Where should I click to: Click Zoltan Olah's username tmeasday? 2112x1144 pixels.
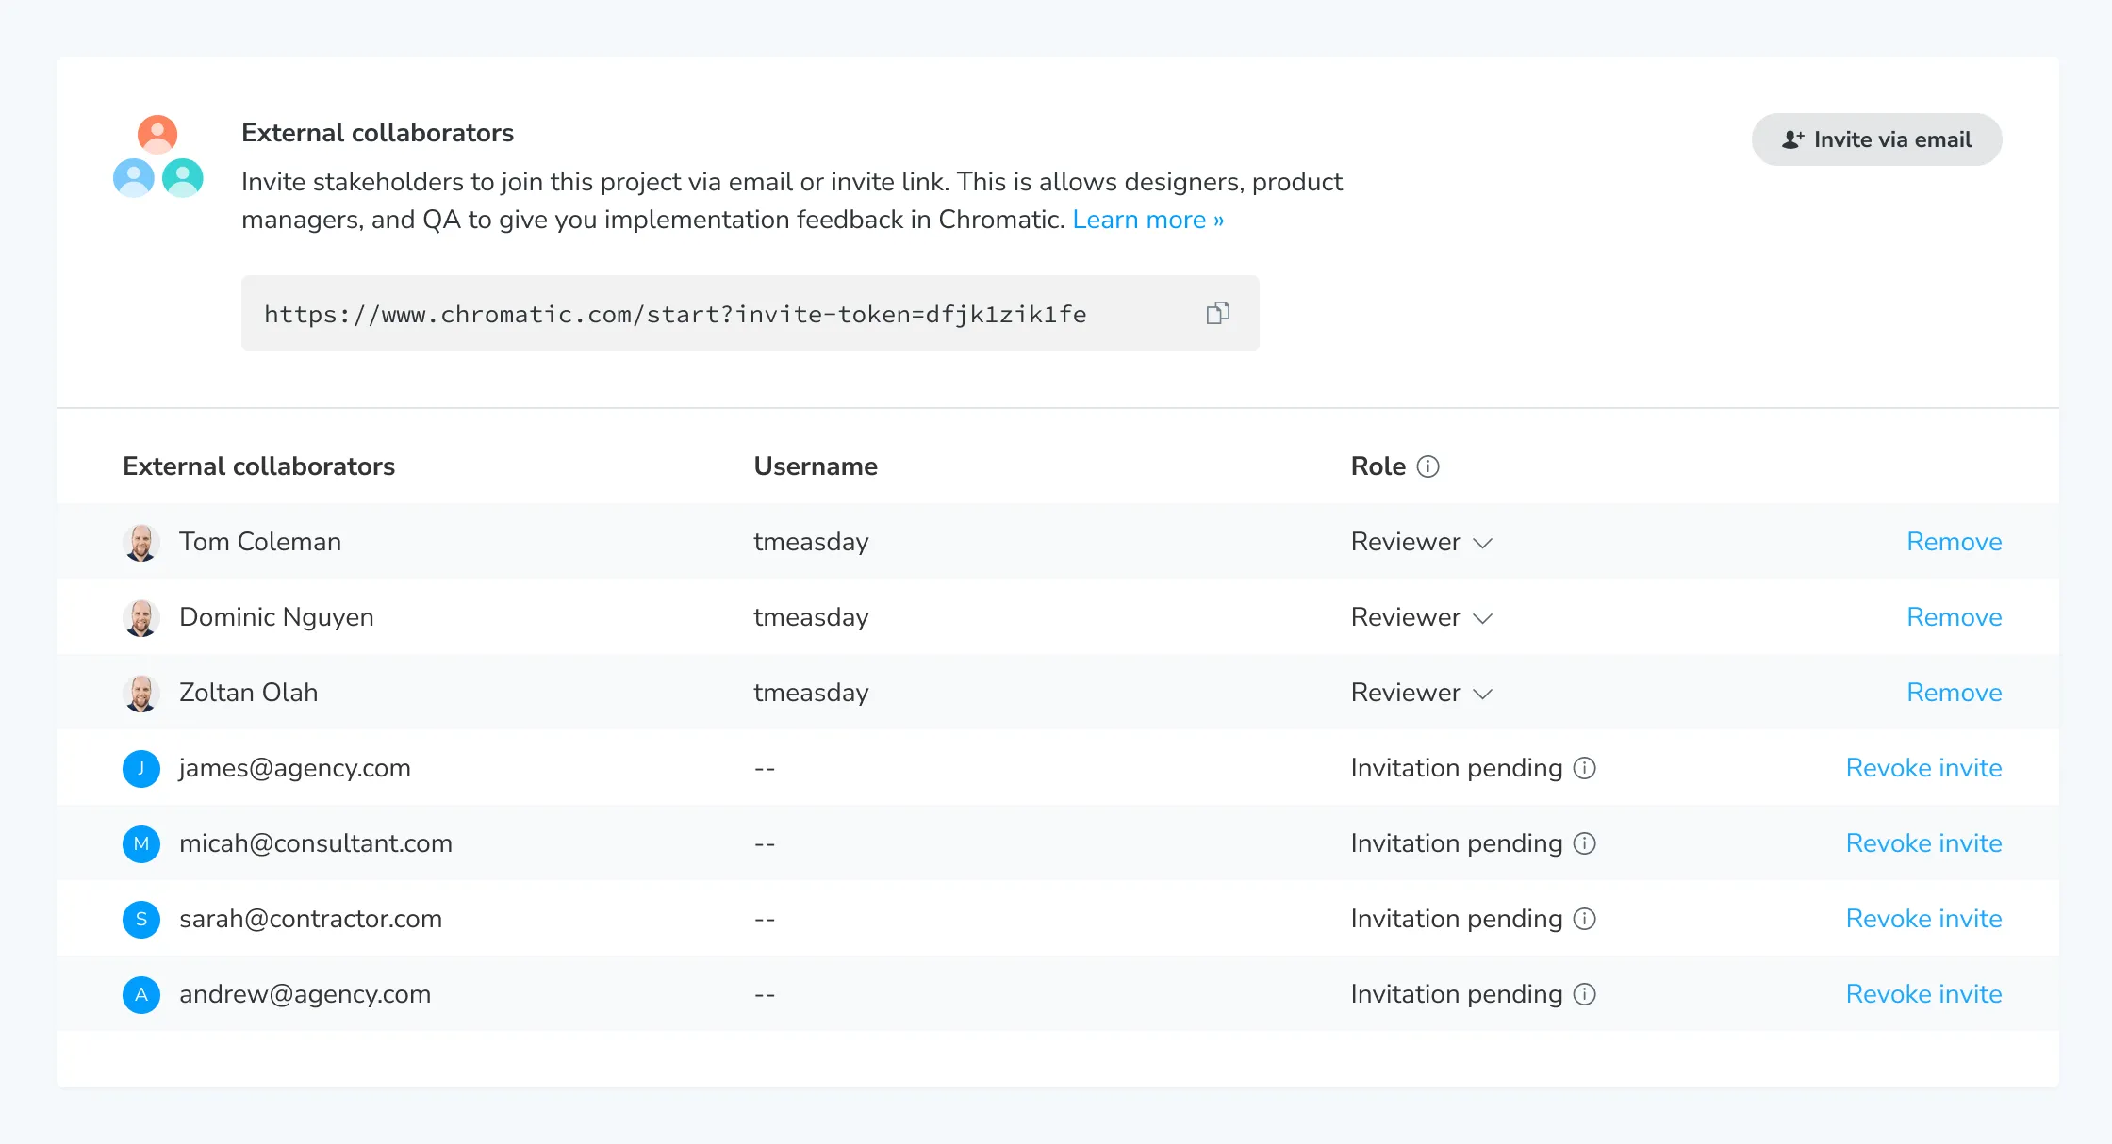[x=811, y=693]
